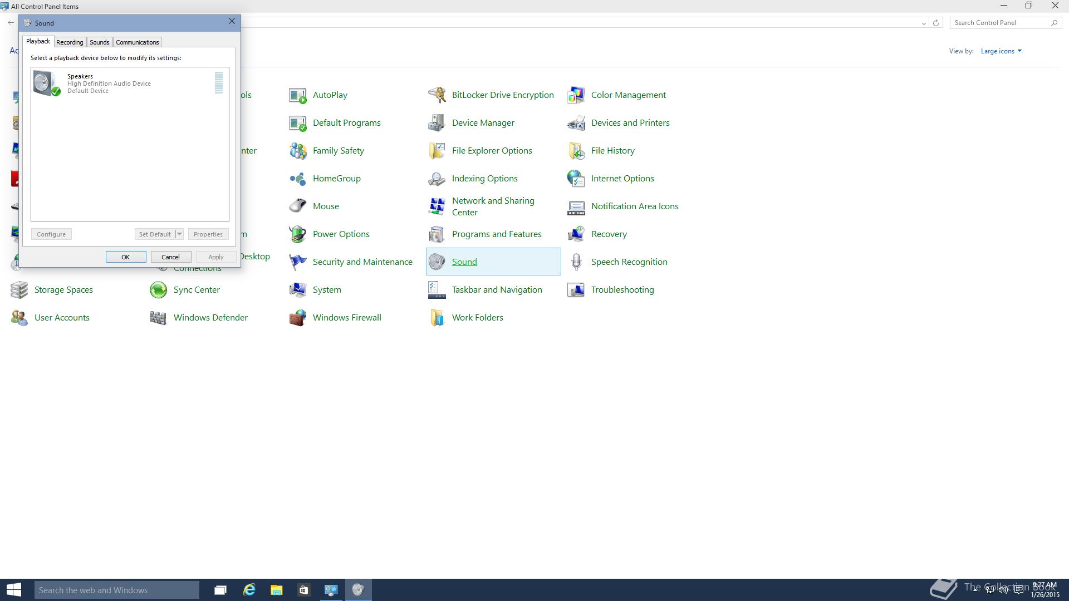Click Programs and Features icon
Screen dimensions: 1069x601
[x=437, y=234]
